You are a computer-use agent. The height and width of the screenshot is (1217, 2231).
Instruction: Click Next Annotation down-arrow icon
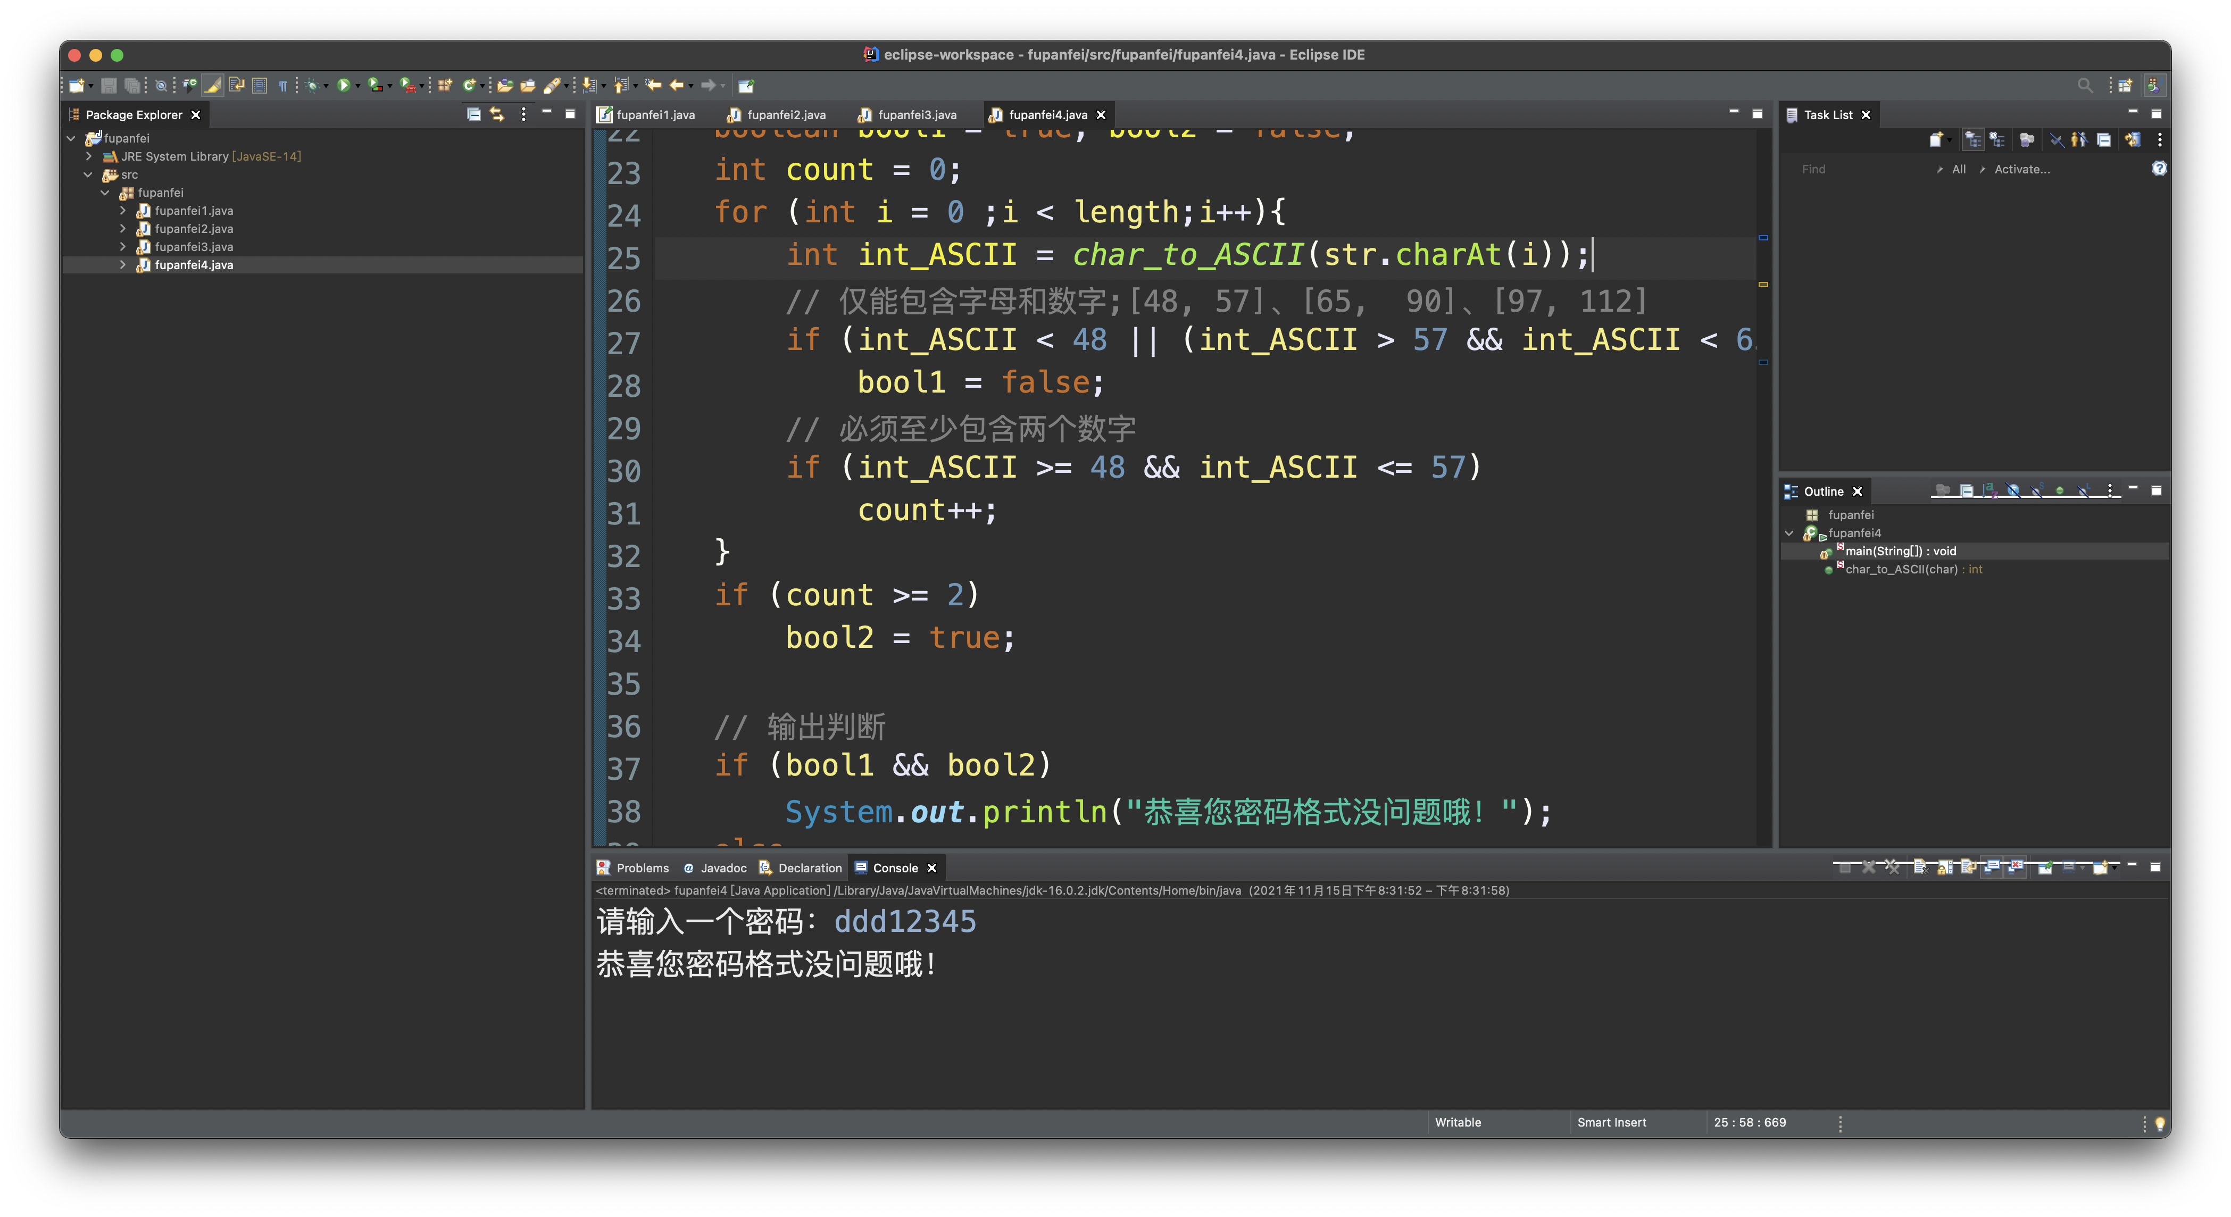tap(590, 85)
